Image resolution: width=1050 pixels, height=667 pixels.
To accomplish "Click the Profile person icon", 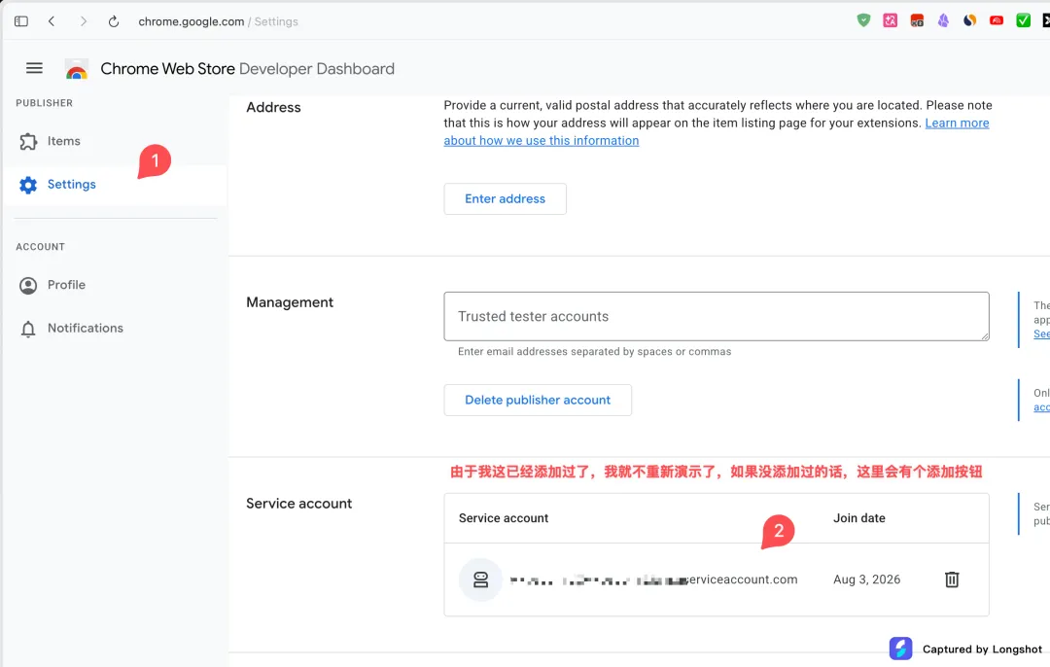I will (x=28, y=286).
